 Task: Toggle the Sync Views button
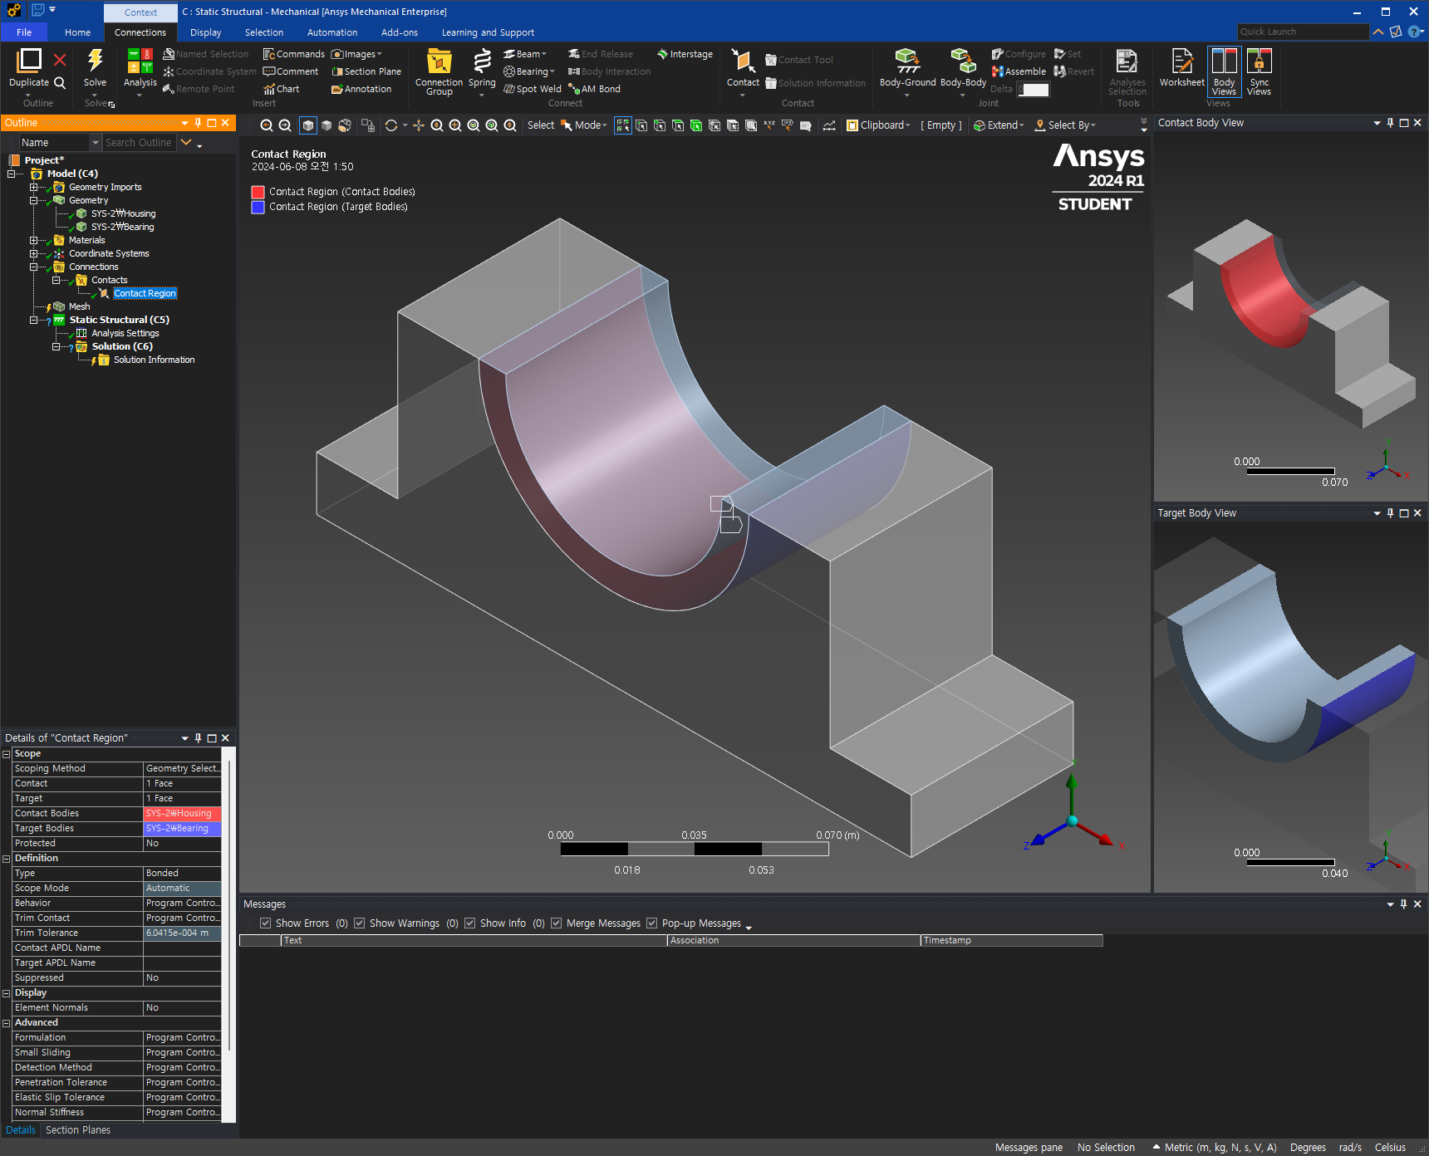click(x=1259, y=72)
